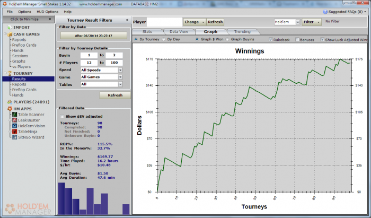Click the Buyin maximum field showing 2

coord(114,55)
